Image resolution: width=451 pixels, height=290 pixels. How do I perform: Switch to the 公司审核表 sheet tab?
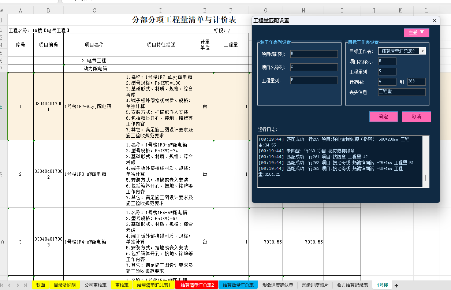[x=95, y=285]
